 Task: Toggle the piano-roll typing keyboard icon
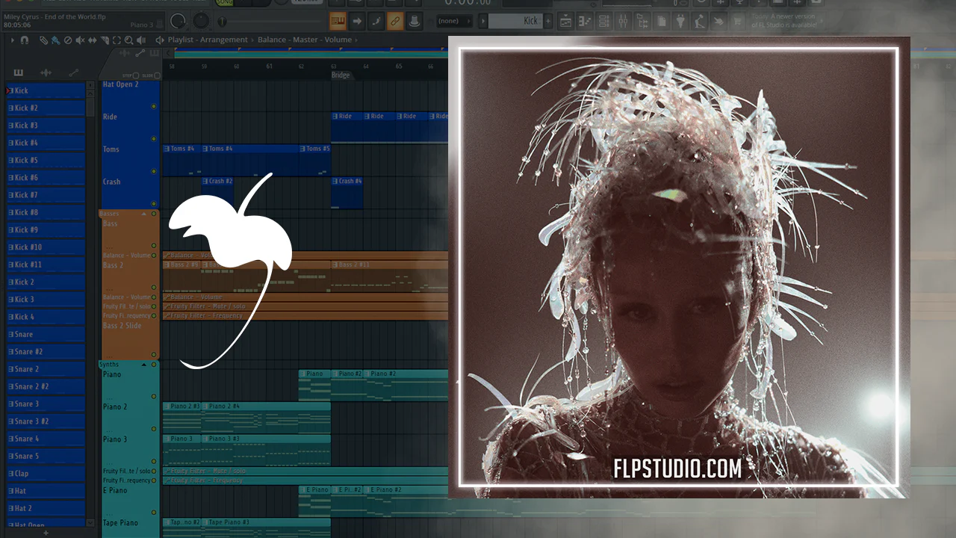point(338,21)
